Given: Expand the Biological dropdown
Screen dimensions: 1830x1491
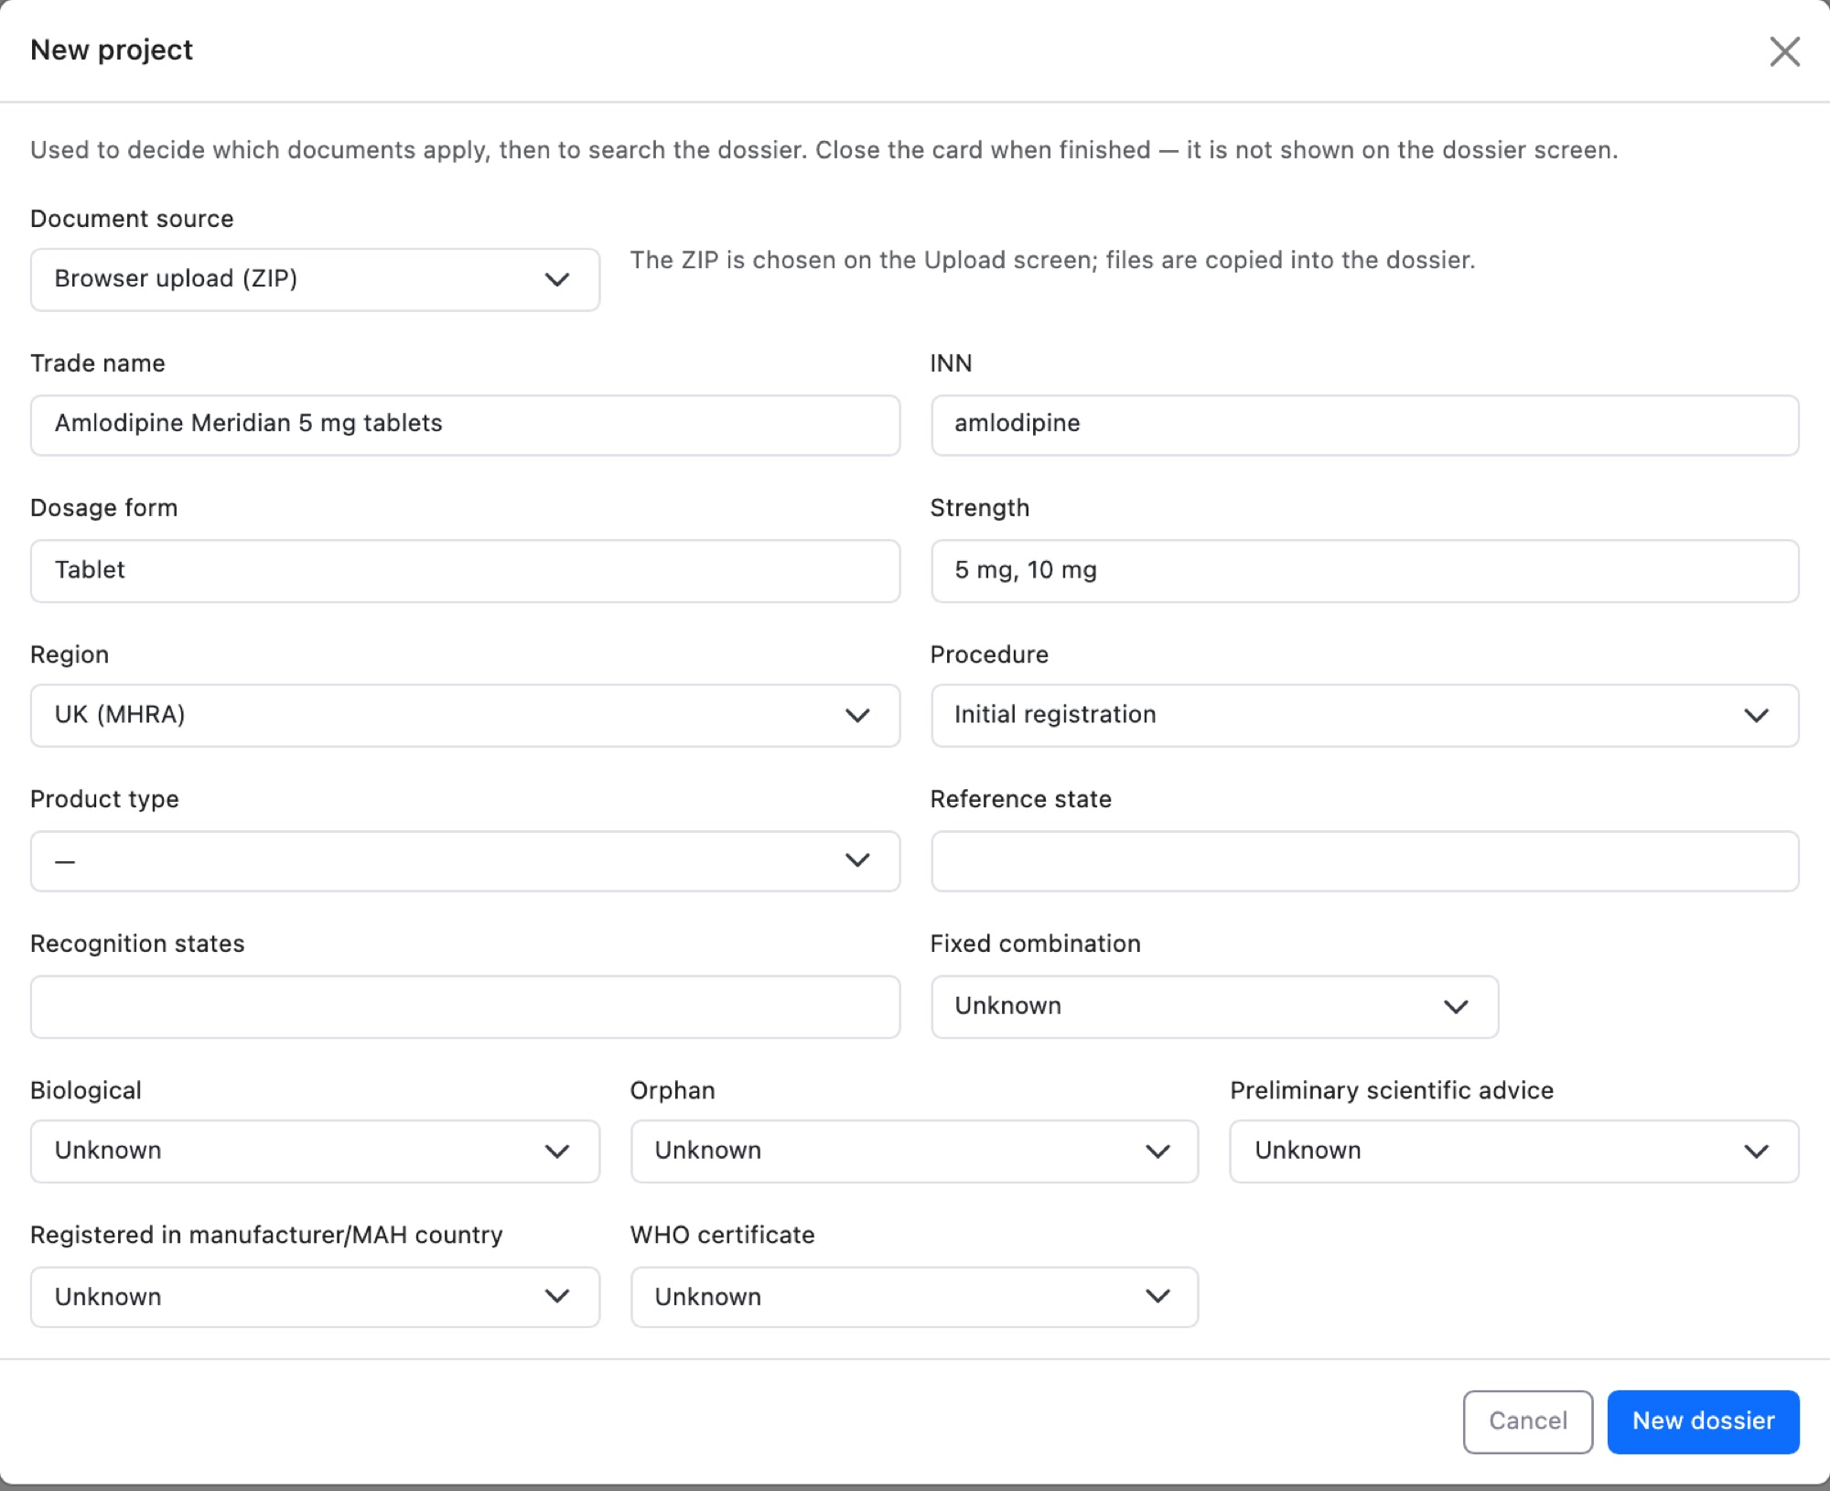Looking at the screenshot, I should (315, 1151).
